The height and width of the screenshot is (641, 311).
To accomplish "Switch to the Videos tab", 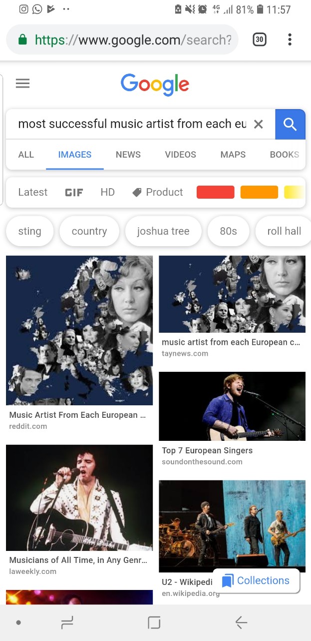I will (x=180, y=155).
